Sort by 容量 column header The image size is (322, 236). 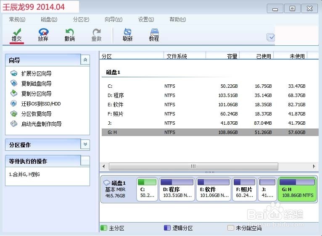(223, 56)
